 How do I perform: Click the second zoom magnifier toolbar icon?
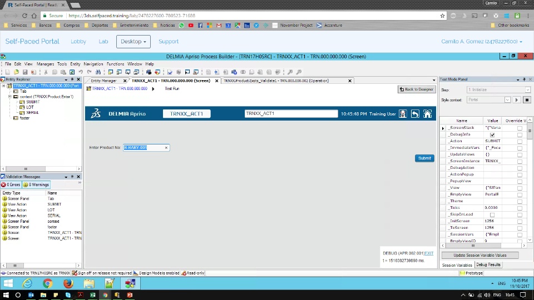pyautogui.click(x=299, y=72)
